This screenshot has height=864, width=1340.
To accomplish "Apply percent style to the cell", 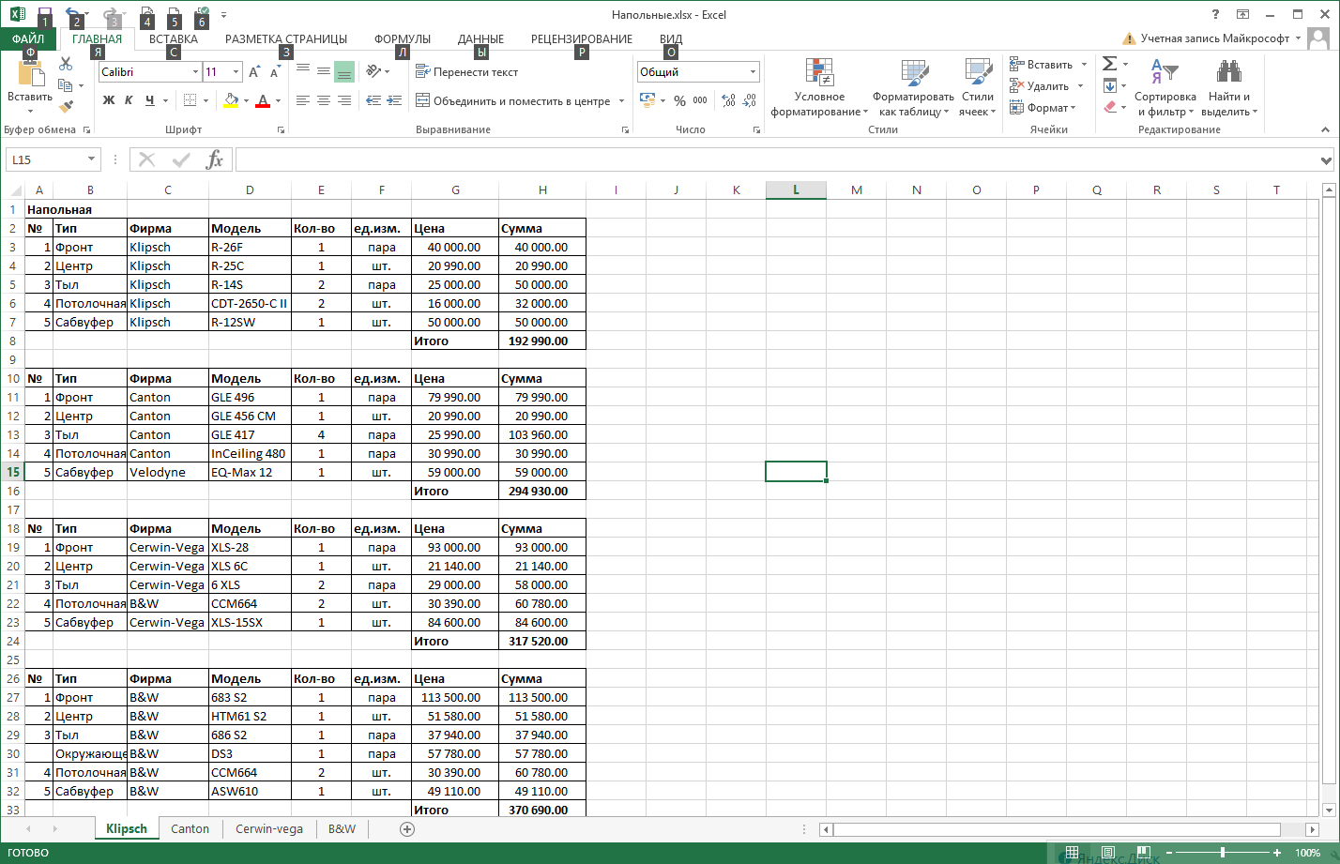I will coord(679,100).
